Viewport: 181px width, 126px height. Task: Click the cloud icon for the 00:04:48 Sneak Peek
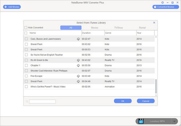click(78, 82)
